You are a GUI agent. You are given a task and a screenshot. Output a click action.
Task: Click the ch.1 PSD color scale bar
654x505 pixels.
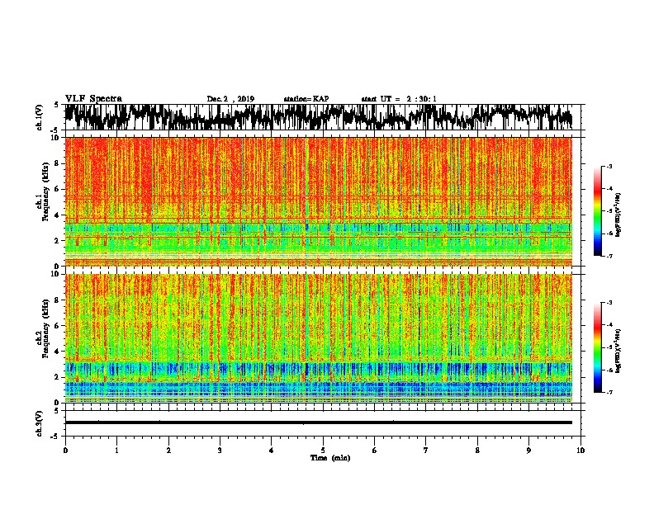598,211
